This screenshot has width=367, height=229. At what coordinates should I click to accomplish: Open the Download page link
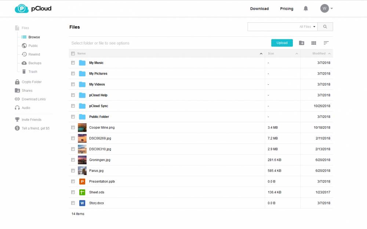click(259, 9)
